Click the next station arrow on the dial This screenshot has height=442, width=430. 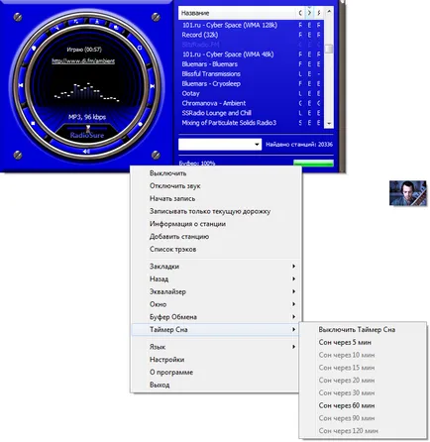[152, 86]
